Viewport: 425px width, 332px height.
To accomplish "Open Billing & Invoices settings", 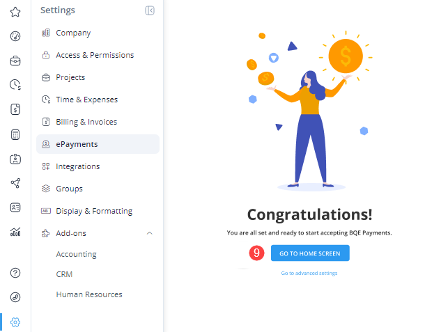I will coord(86,122).
